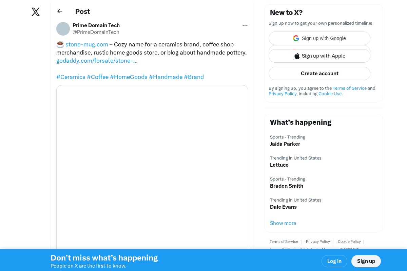Click the #Ceramics hashtag
The height and width of the screenshot is (271, 407).
(x=71, y=77)
